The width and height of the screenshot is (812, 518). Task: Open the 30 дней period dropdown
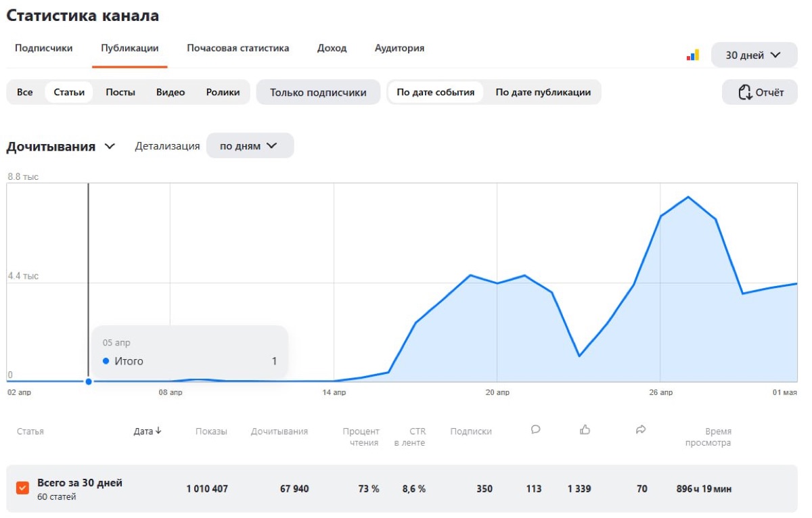(754, 55)
